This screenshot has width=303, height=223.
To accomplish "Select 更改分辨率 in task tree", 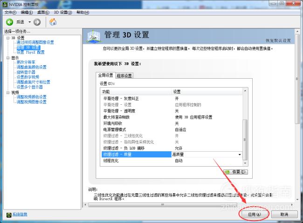I will coord(26,62).
